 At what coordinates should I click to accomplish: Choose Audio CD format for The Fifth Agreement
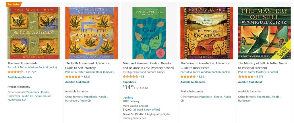pyautogui.click(x=85, y=101)
